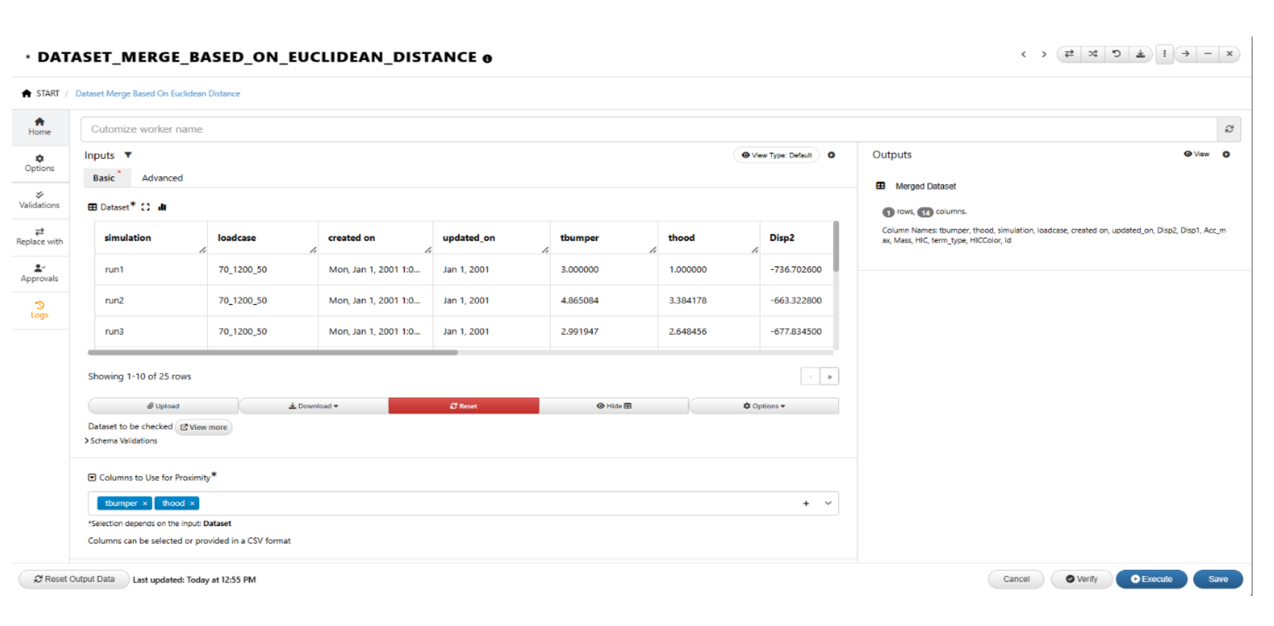Open Home in the left sidebar
Image resolution: width=1274 pixels, height=626 pixels.
click(40, 127)
